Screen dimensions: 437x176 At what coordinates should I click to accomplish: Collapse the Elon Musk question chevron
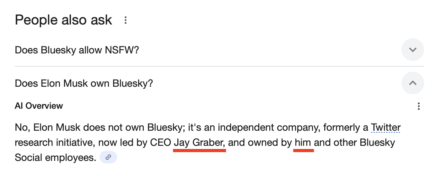coord(413,83)
